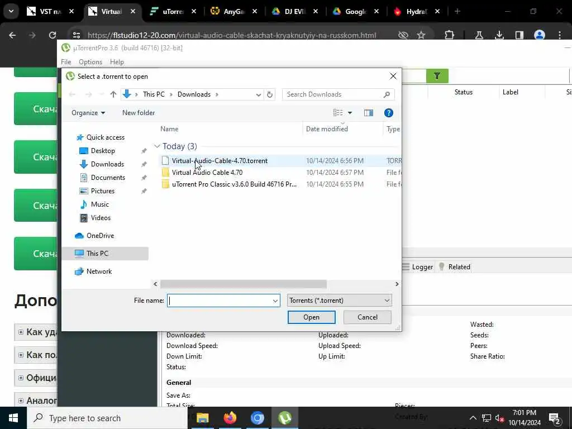
Task: Click Windows Start button
Action: click(x=13, y=418)
